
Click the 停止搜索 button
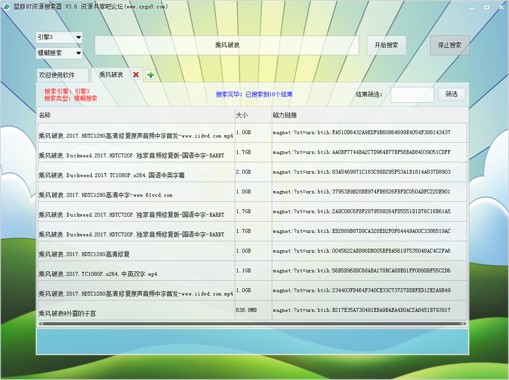pos(450,45)
